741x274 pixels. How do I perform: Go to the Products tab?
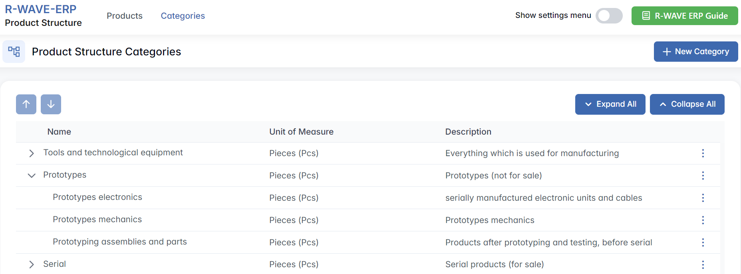tap(125, 16)
